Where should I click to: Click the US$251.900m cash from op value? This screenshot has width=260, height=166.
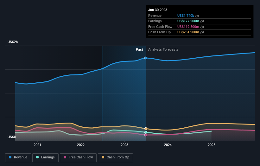[x=188, y=32]
